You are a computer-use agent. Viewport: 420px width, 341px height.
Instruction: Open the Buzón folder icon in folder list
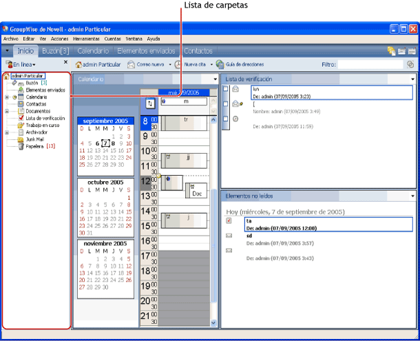21,83
